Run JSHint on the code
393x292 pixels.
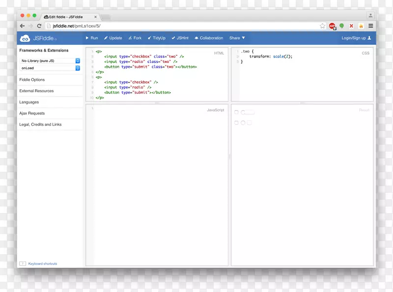click(x=180, y=38)
